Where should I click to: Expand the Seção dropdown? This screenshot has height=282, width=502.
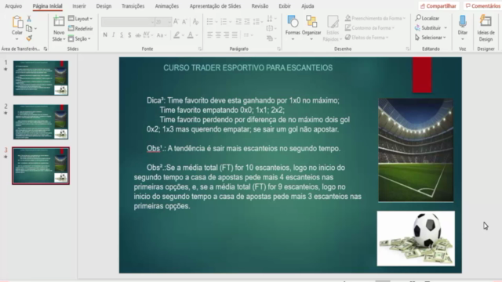coord(79,38)
